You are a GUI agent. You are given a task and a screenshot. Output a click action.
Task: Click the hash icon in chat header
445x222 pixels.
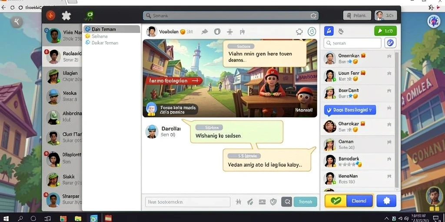[230, 32]
